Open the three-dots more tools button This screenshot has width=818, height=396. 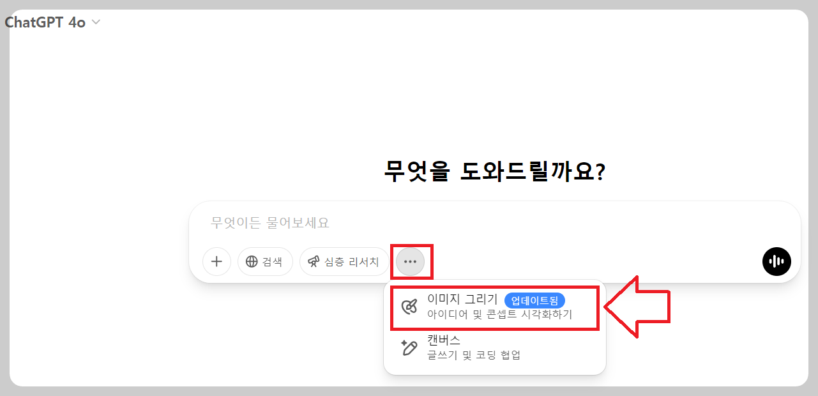click(410, 261)
